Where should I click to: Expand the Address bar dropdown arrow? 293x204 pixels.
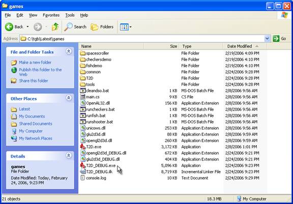tap(267, 39)
